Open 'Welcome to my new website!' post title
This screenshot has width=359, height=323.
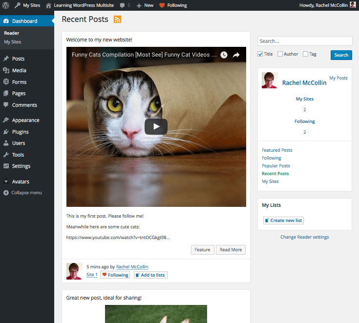point(99,40)
